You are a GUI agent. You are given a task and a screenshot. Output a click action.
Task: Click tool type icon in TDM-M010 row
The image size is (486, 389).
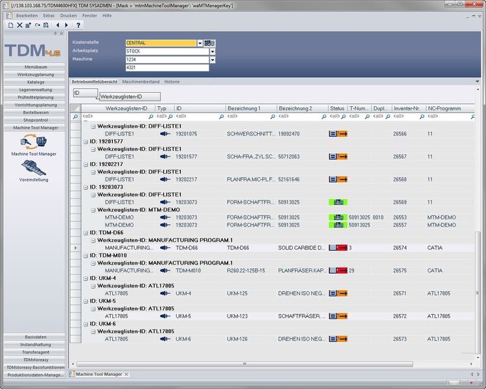point(165,270)
